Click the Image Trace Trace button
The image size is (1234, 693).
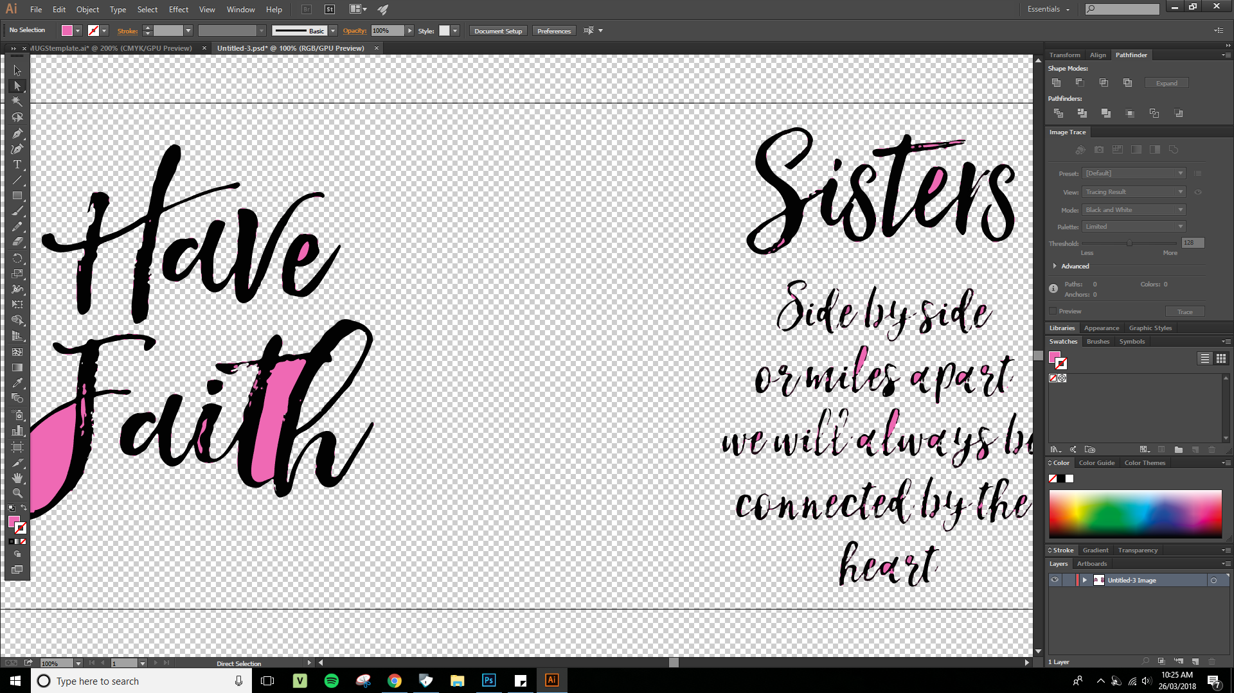(1185, 312)
